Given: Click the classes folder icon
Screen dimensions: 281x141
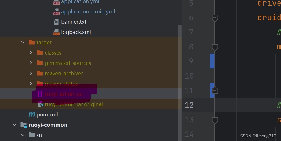Looking at the screenshot, I should click(x=40, y=53).
